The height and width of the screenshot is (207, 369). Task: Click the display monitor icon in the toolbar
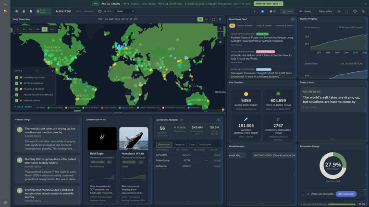click(x=355, y=11)
